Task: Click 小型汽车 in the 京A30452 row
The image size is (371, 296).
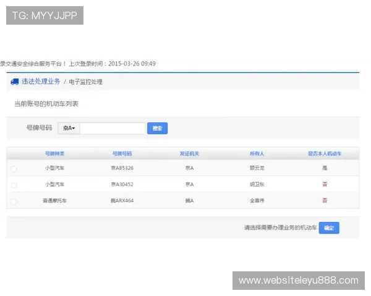Action: click(x=54, y=184)
